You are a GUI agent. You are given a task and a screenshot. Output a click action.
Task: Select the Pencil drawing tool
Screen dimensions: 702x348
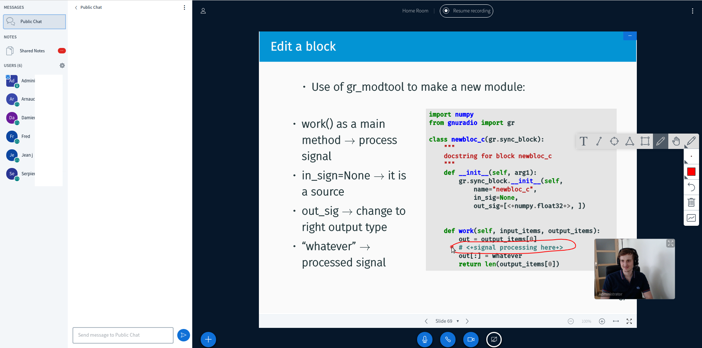point(661,141)
